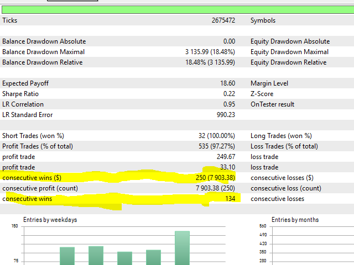Select the Ticks row label
Image resolution: width=354 pixels, height=265 pixels.
(x=10, y=20)
